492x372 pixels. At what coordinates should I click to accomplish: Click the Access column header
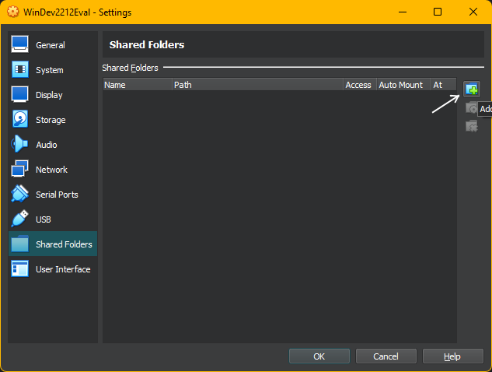pyautogui.click(x=360, y=85)
